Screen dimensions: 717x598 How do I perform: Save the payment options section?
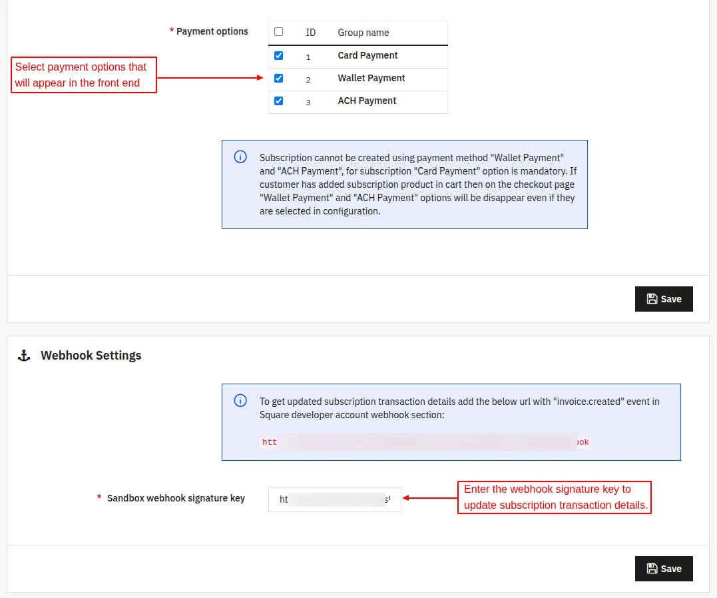pos(664,299)
